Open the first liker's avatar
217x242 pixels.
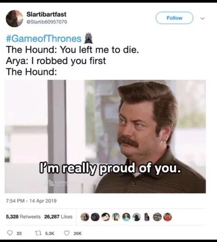85,217
